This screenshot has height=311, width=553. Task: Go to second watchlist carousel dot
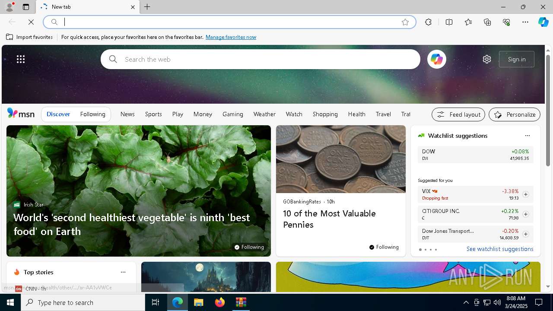tap(425, 250)
